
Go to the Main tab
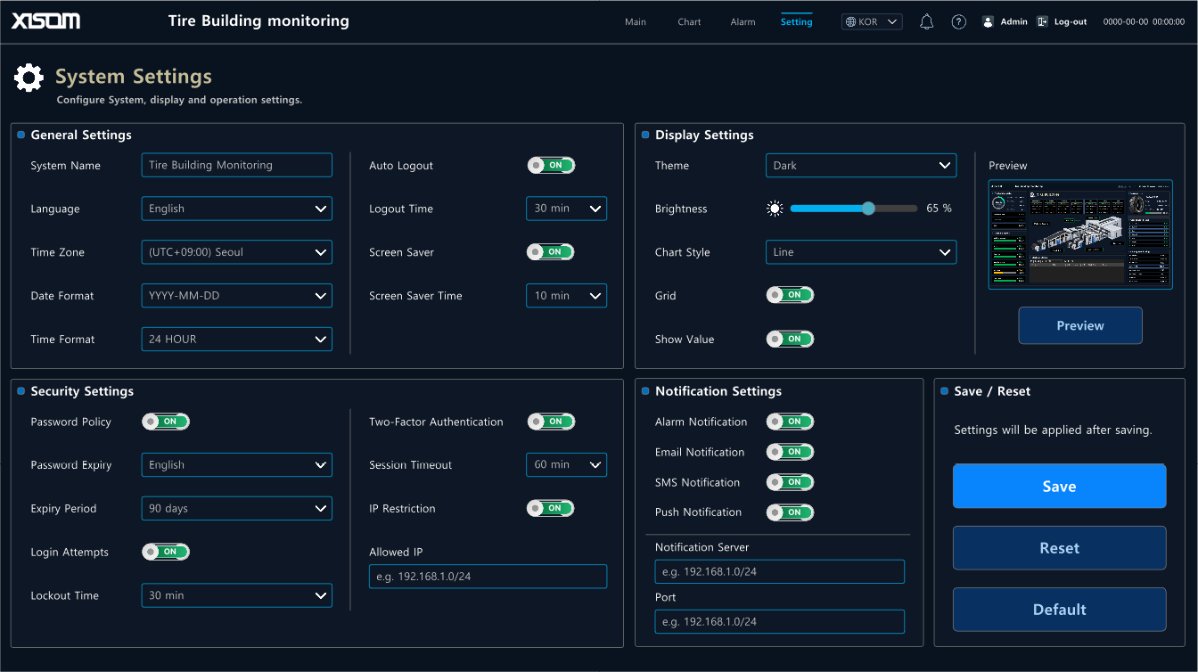(x=636, y=22)
